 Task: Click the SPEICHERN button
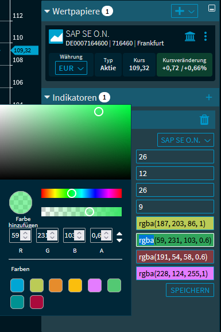tap(190, 290)
